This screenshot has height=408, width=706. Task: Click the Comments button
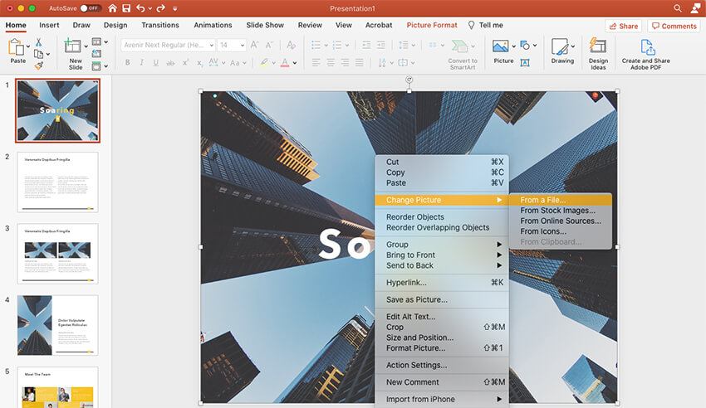point(674,26)
